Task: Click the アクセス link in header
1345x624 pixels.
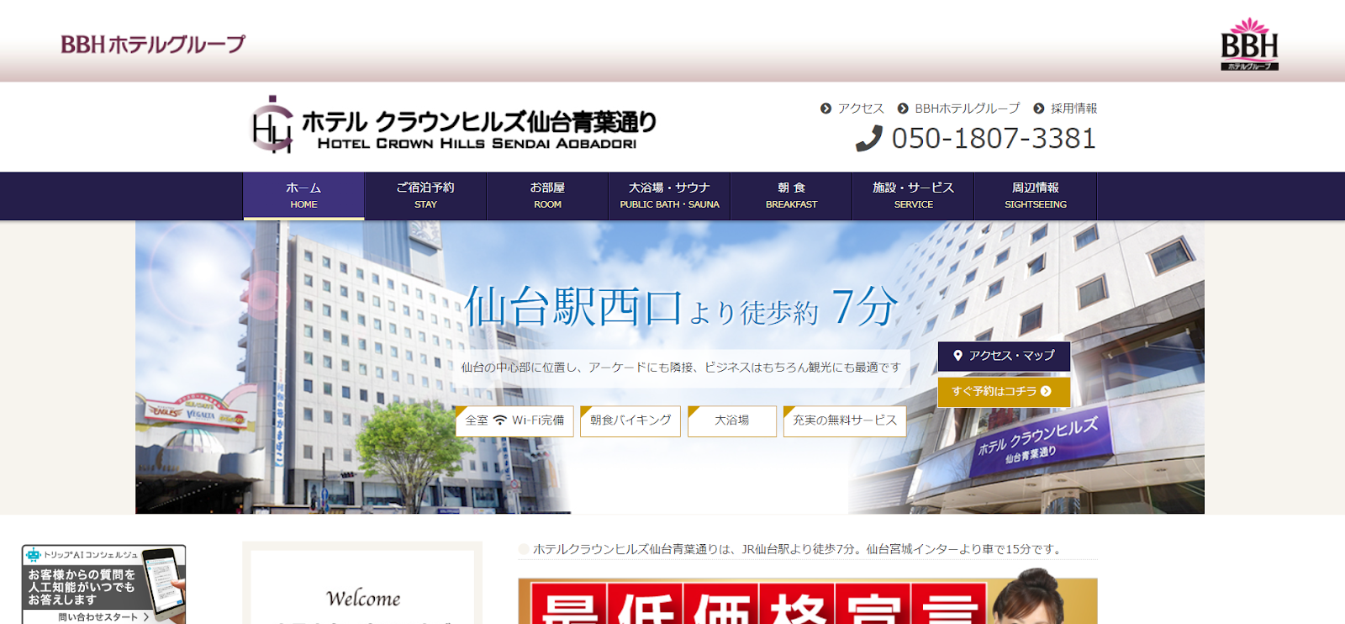Action: pyautogui.click(x=861, y=108)
